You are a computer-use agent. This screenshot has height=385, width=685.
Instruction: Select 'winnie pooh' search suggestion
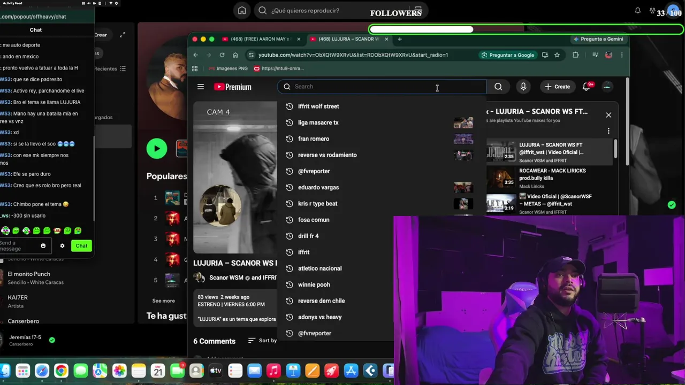click(336, 284)
